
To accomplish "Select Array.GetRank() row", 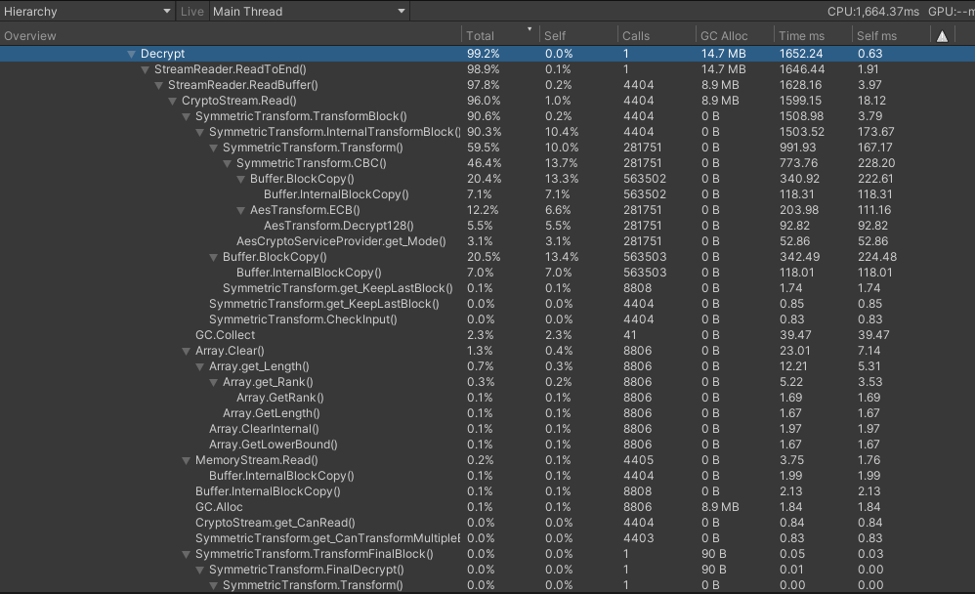I will tap(487, 398).
